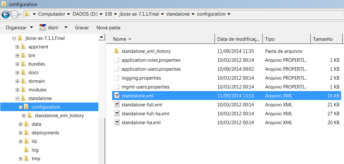Click mgmt-users.properties file icon

click(x=117, y=87)
